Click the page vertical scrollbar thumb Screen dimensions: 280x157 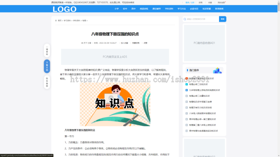pyautogui.click(x=278, y=6)
